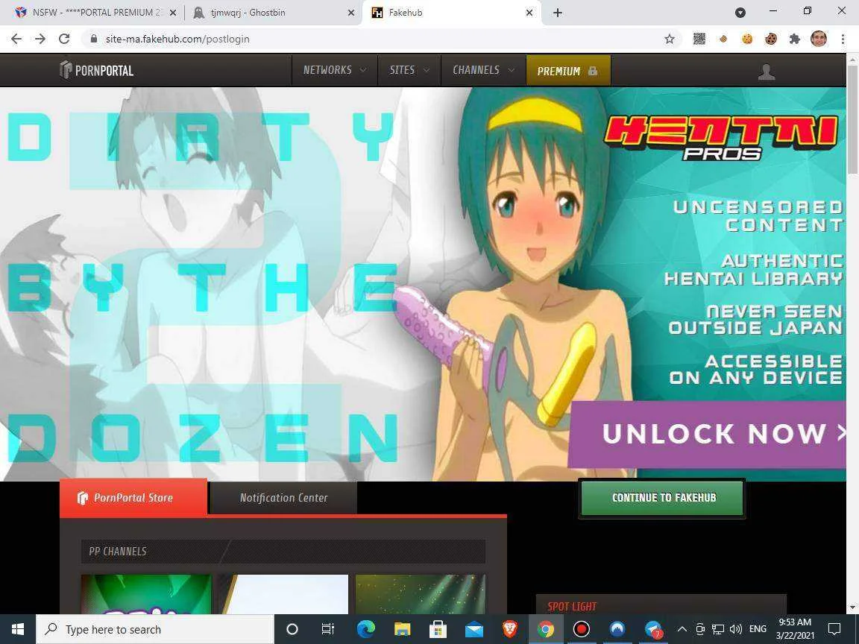This screenshot has height=644, width=859.
Task: Open Task View on taskbar
Action: pyautogui.click(x=327, y=629)
